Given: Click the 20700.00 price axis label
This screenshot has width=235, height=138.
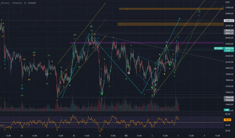Looking at the screenshot, I should coord(229,26).
